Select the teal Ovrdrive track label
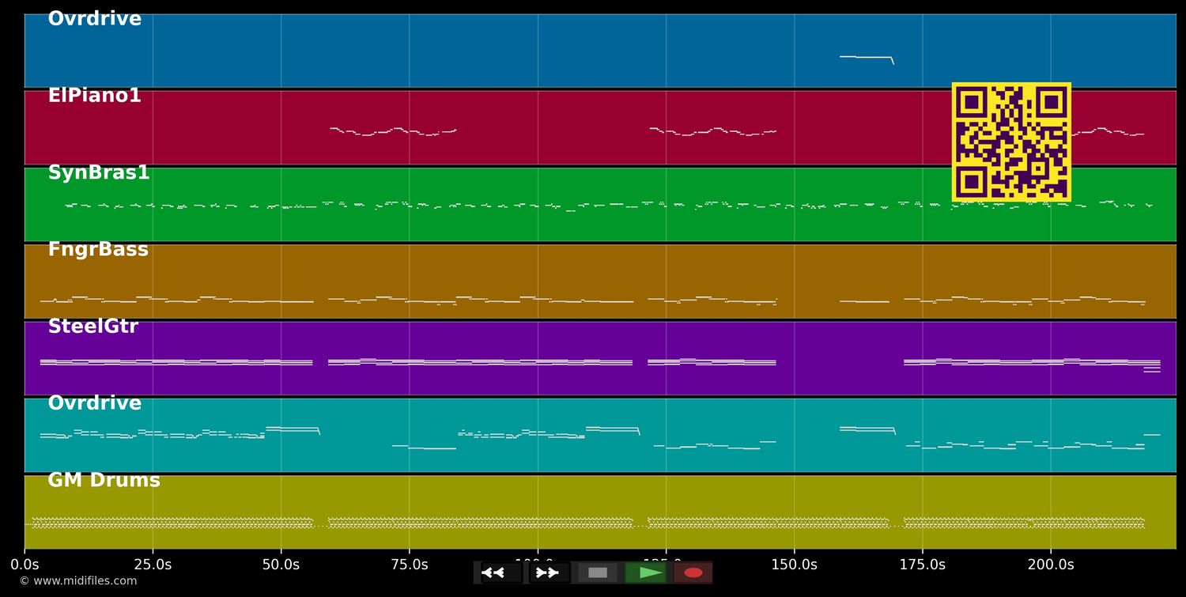 click(x=95, y=403)
